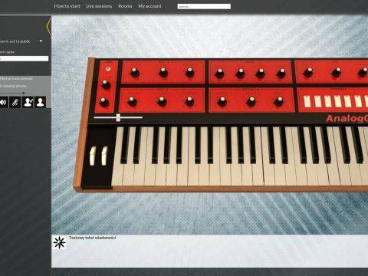Click the star avatar icon in chat
This screenshot has height=276, width=368.
tap(60, 243)
